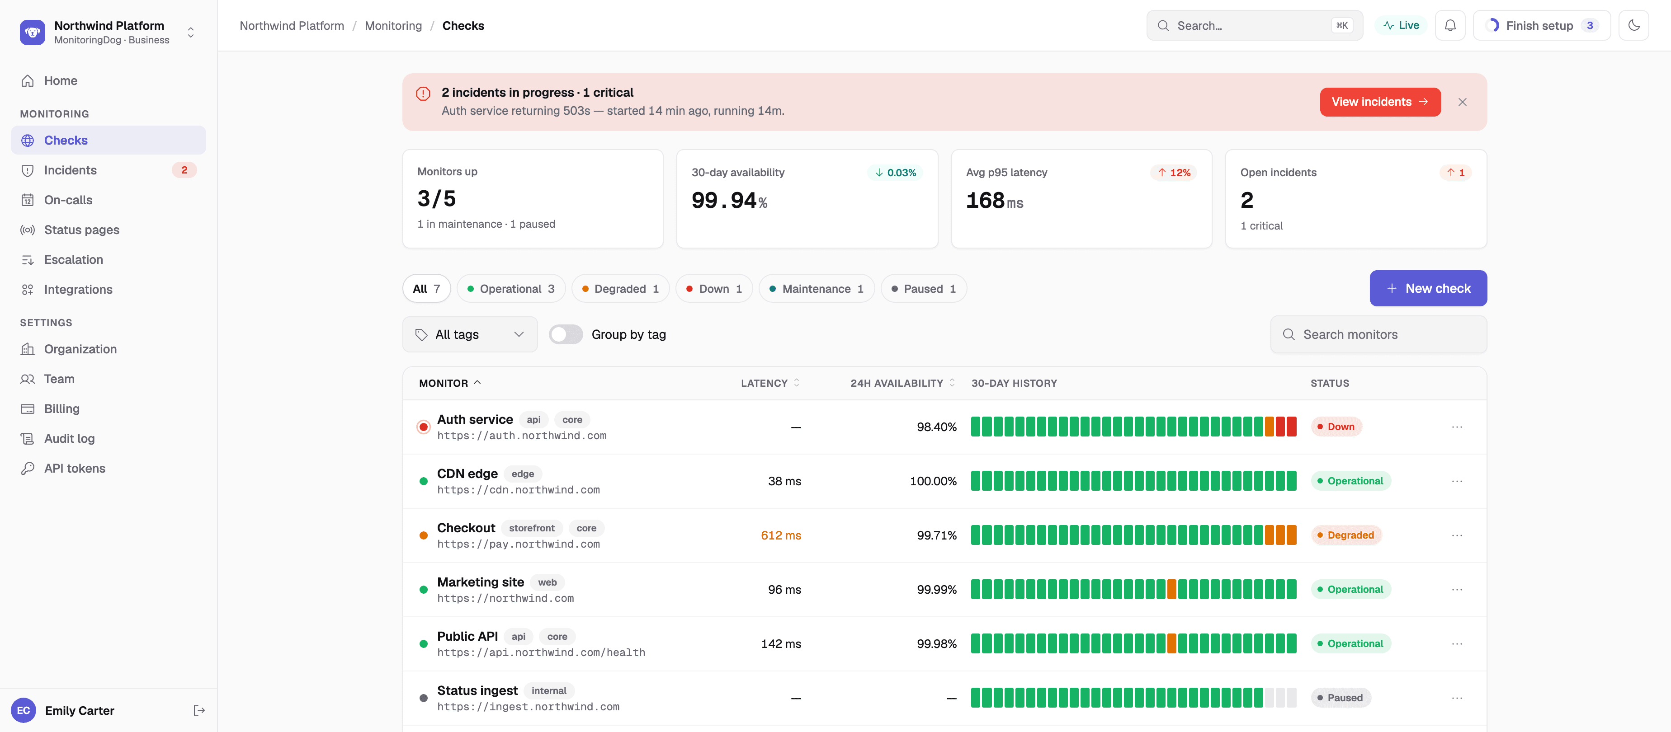Click the Search monitors field
The height and width of the screenshot is (732, 1671).
1378,334
